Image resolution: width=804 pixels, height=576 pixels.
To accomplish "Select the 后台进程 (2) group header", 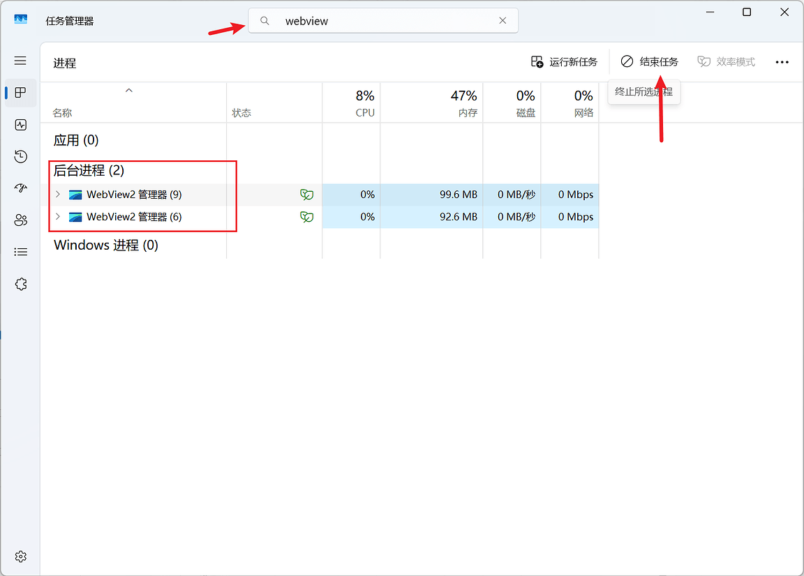I will click(89, 171).
